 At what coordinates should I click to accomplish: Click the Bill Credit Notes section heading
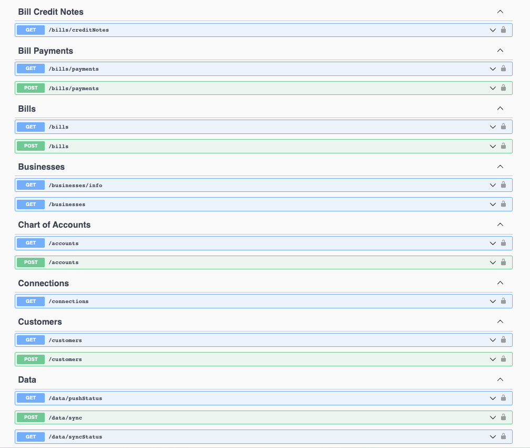pos(51,11)
